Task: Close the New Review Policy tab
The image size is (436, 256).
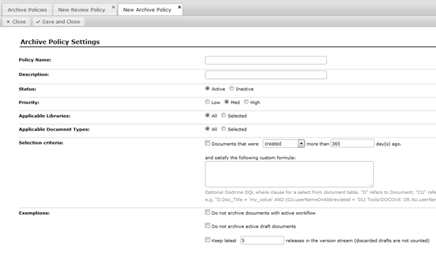Action: point(113,7)
